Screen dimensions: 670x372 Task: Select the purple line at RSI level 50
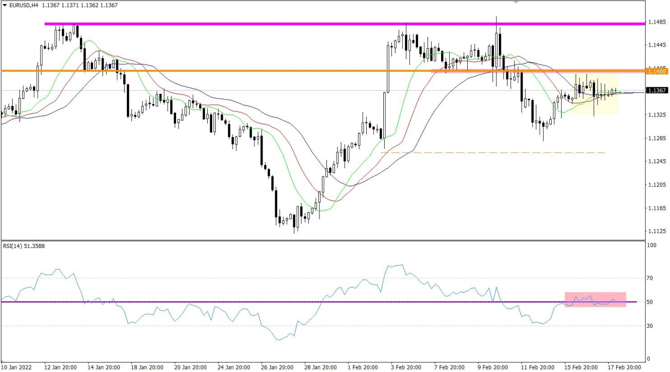(318, 302)
